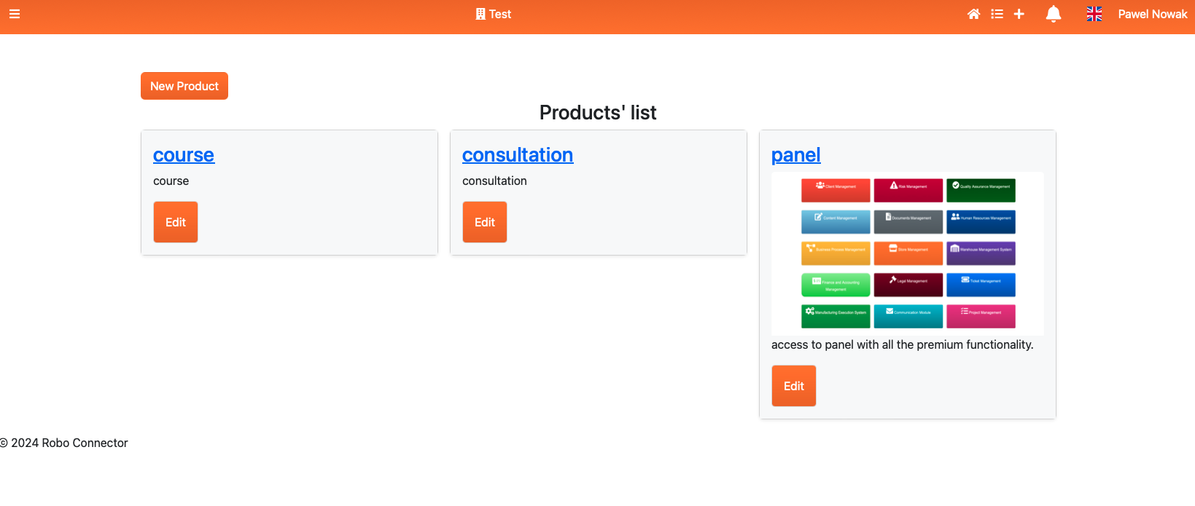The image size is (1195, 506).
Task: Click the Quality Assurance Management tile
Action: (981, 190)
